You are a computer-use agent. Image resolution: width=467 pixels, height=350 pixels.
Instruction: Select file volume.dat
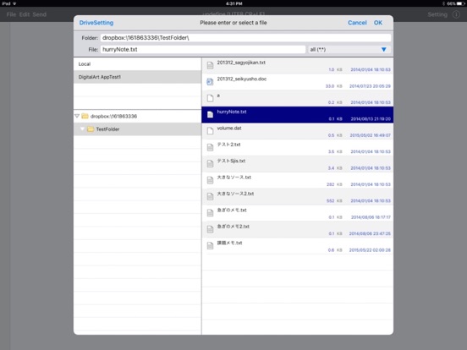297,131
